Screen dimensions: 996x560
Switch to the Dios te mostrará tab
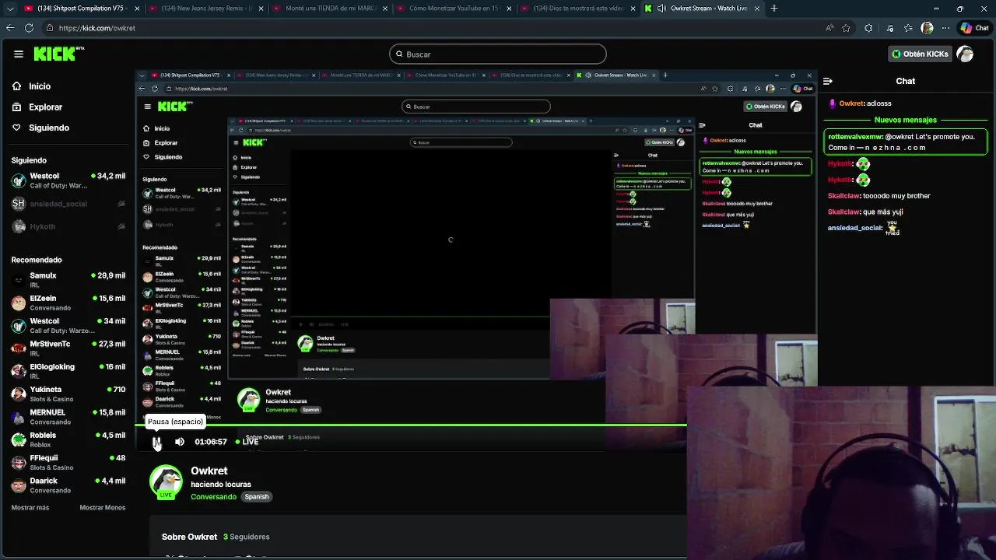pos(579,9)
